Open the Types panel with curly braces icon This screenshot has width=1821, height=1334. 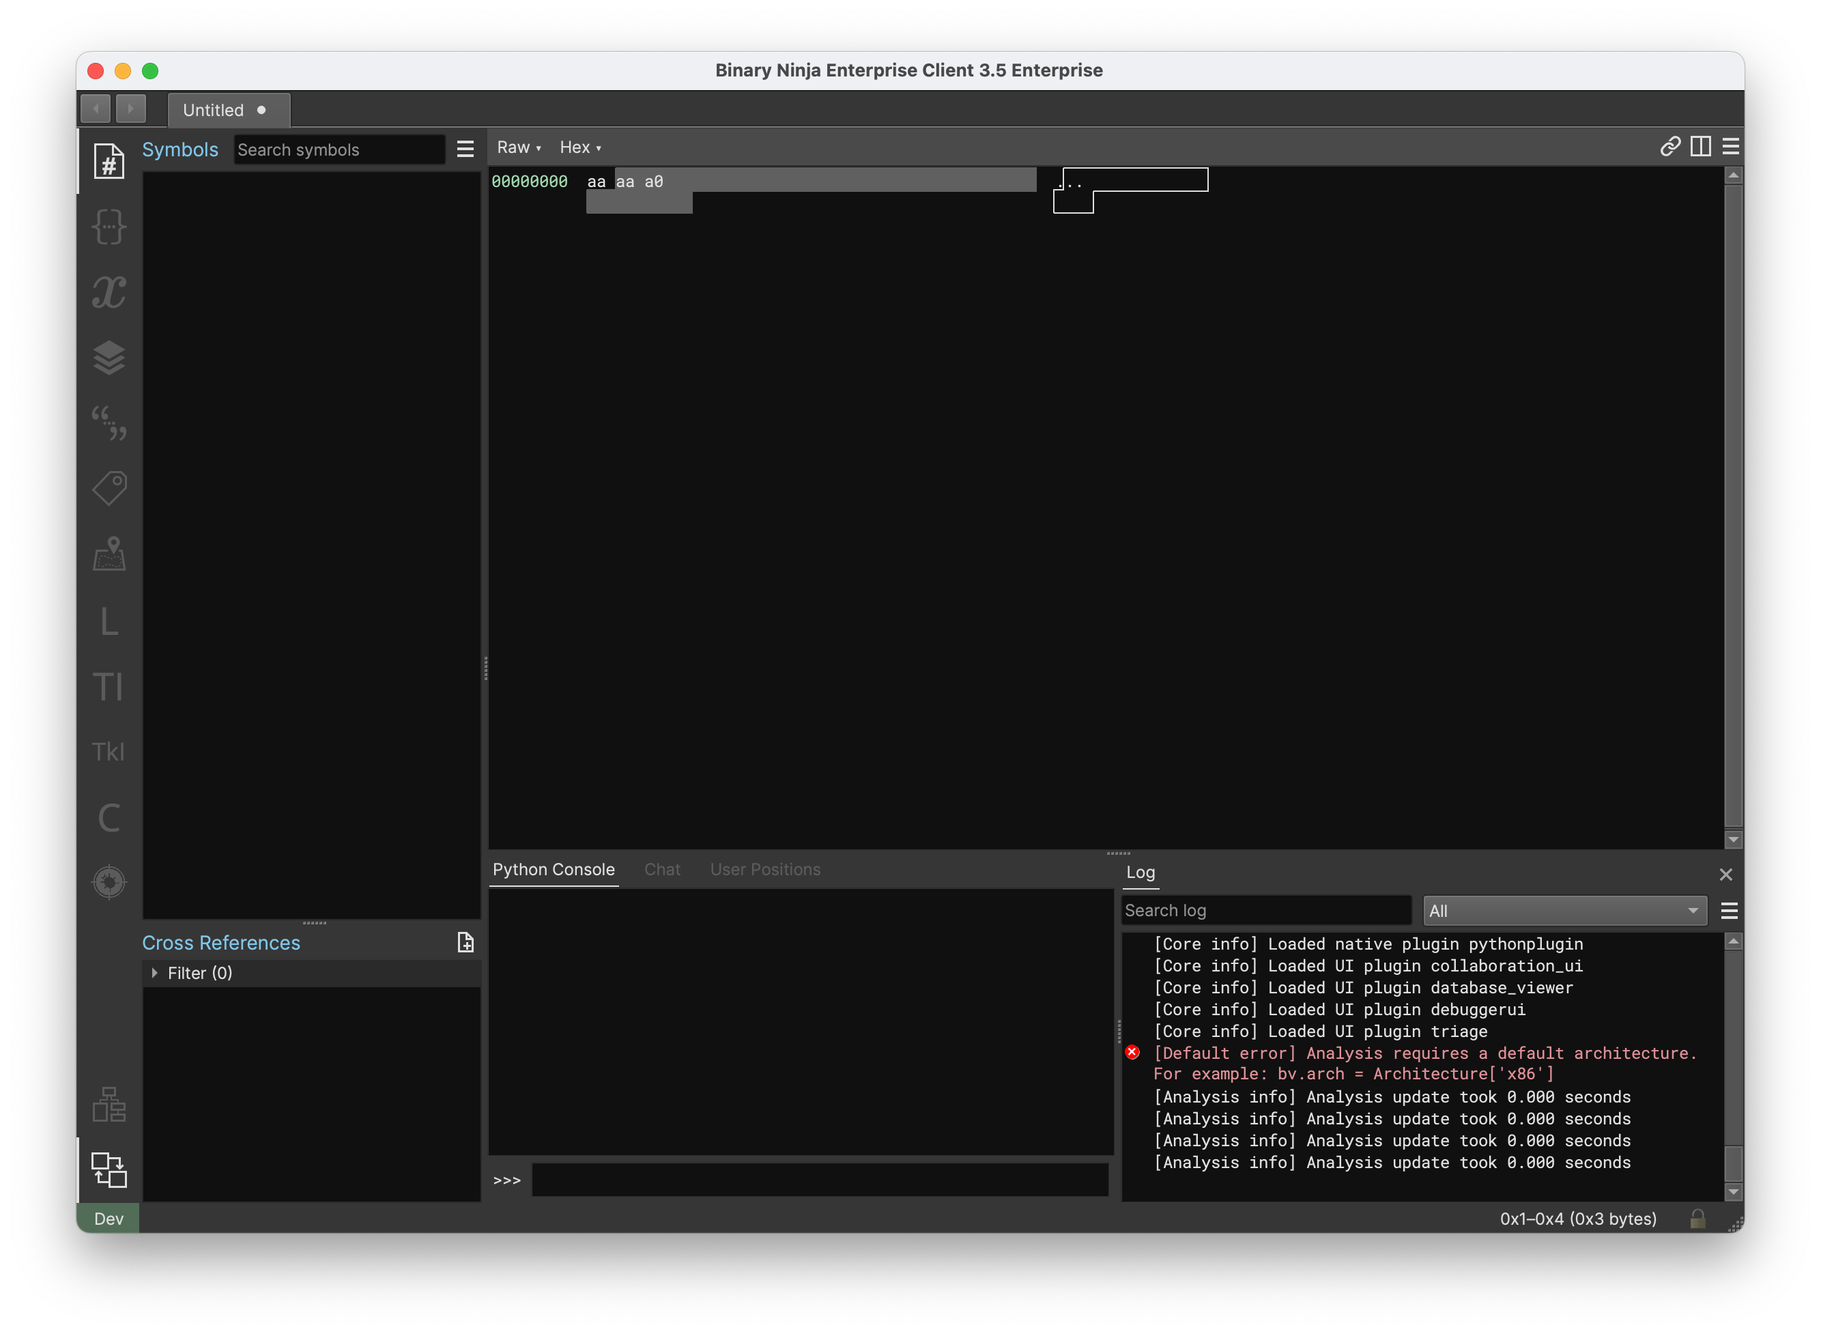[x=109, y=227]
